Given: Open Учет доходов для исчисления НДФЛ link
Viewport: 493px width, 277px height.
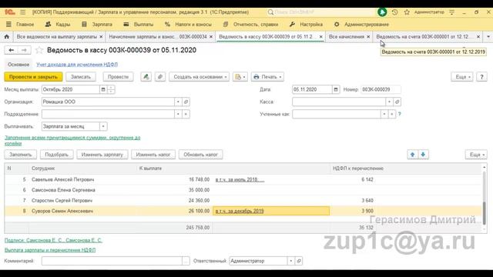Looking at the screenshot, I should coord(77,65).
